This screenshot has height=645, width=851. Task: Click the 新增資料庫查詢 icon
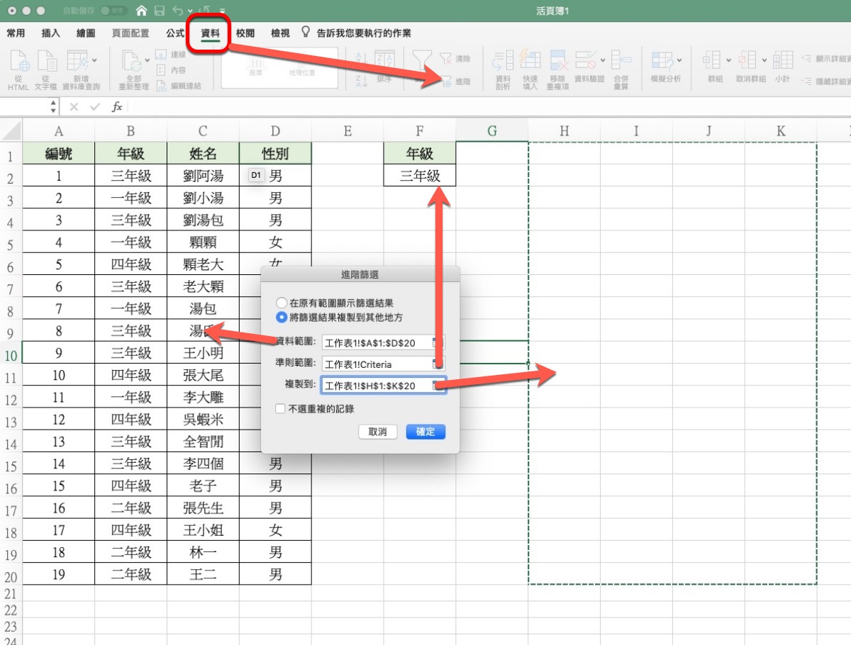pos(77,62)
